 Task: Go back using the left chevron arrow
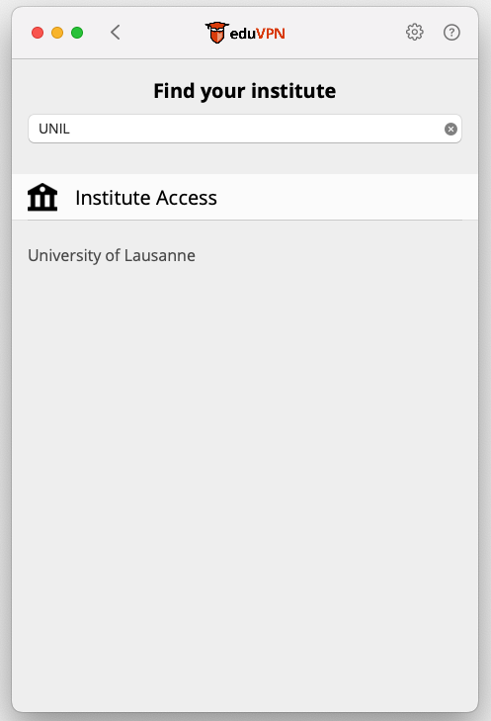pos(116,33)
